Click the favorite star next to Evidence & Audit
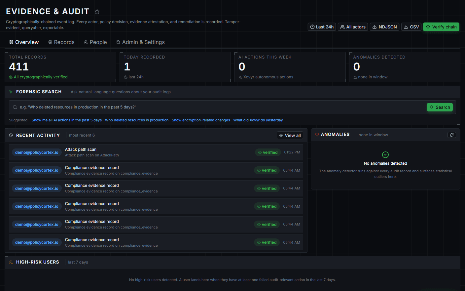Viewport: 465px width, 291px height. coord(97,12)
